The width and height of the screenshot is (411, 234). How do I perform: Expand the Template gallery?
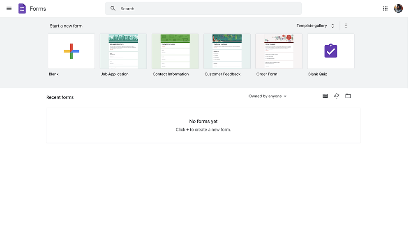click(315, 25)
